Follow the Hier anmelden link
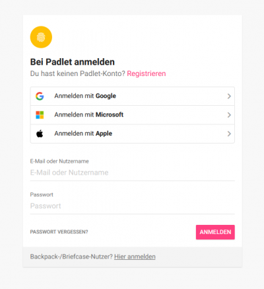 135,257
